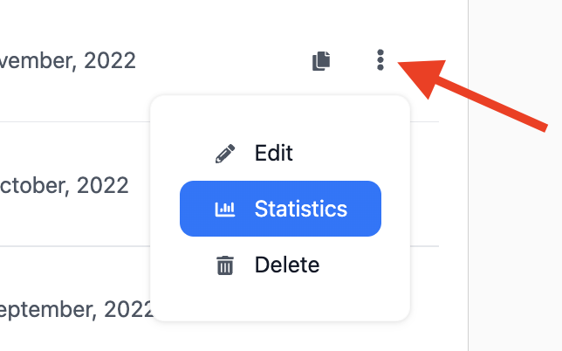The image size is (562, 351).
Task: Click the gray panel at right edge
Action: pos(515,218)
